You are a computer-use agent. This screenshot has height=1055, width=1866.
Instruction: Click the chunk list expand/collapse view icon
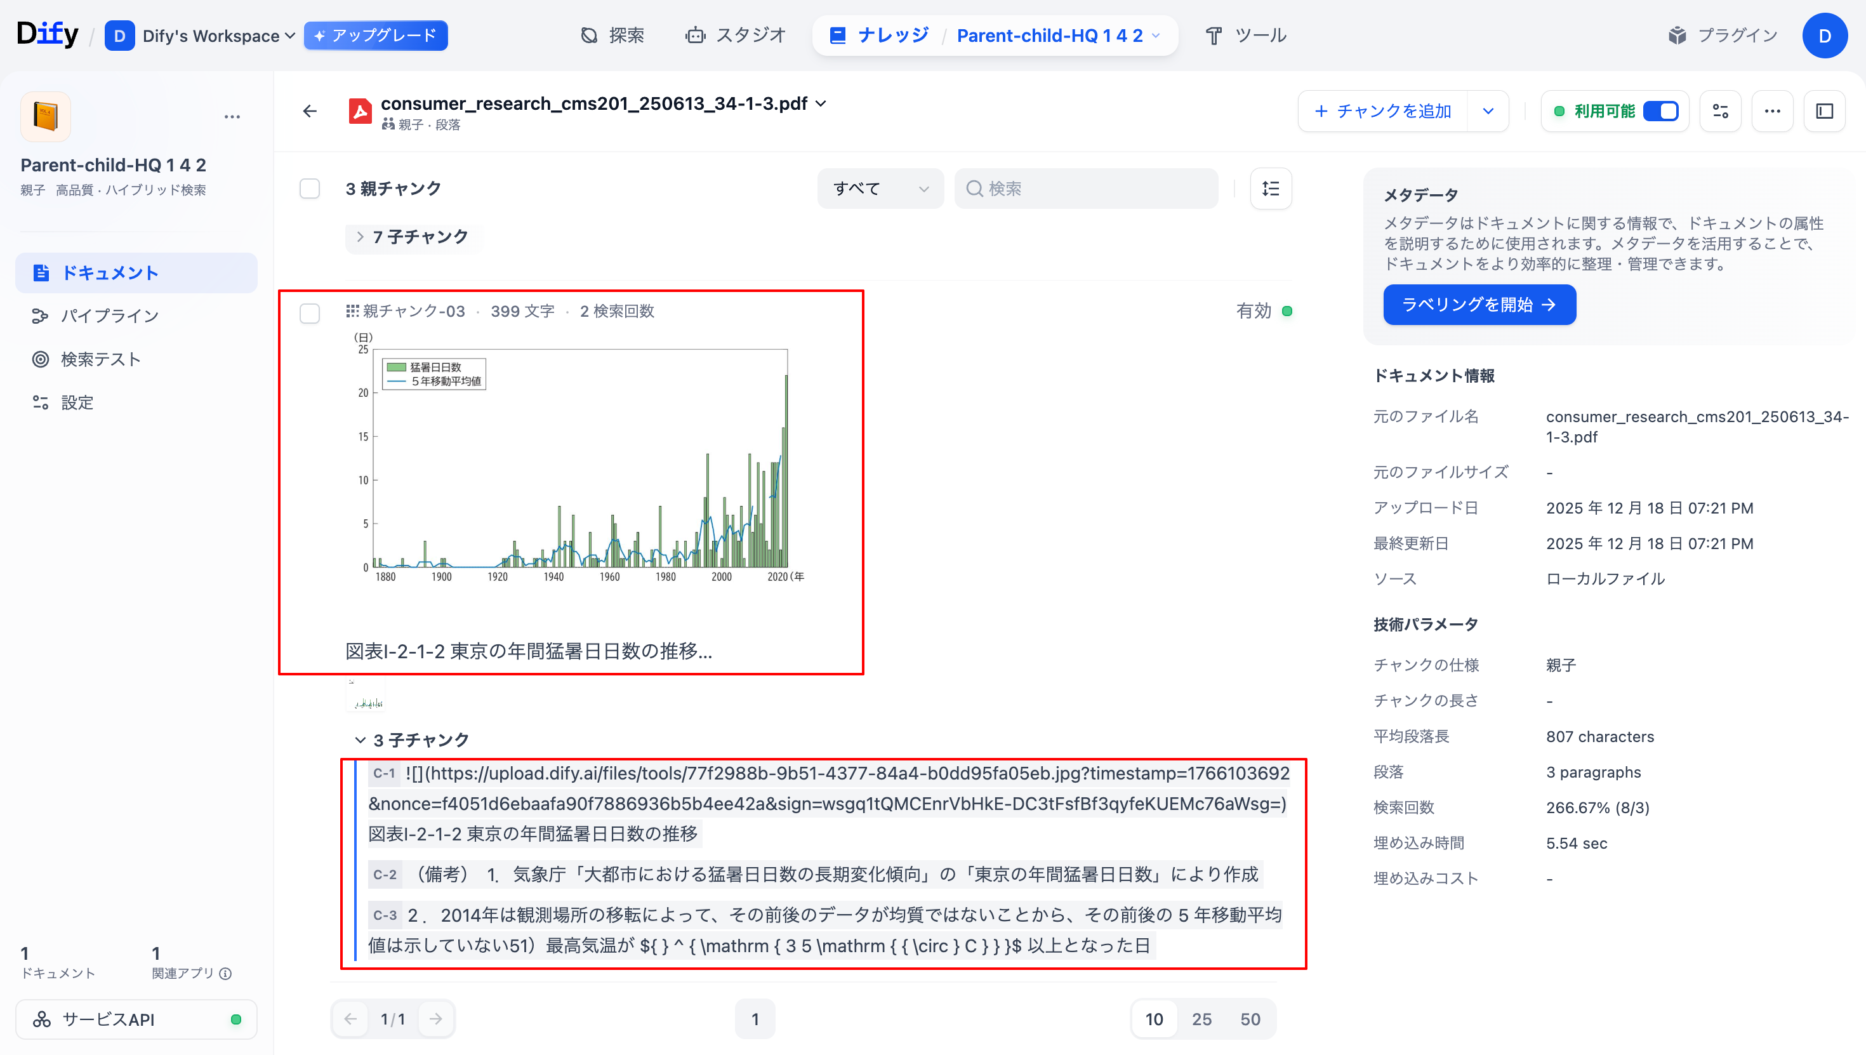point(1271,189)
